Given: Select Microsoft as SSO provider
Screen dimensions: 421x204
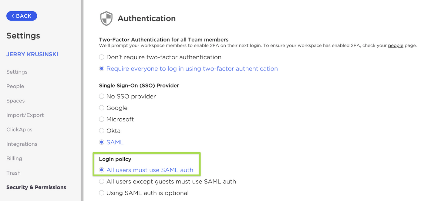Looking at the screenshot, I should click(102, 120).
